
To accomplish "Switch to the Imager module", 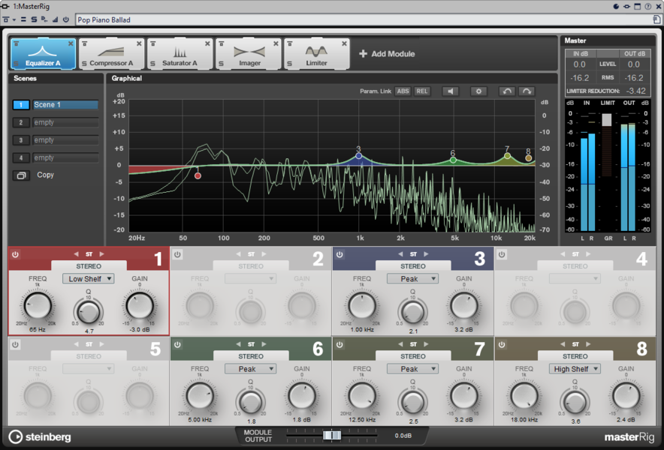I will (x=248, y=54).
